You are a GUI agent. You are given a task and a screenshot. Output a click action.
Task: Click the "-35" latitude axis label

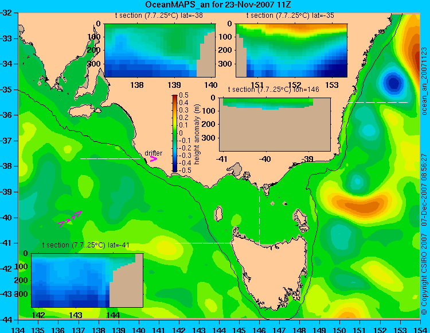(x=6, y=90)
